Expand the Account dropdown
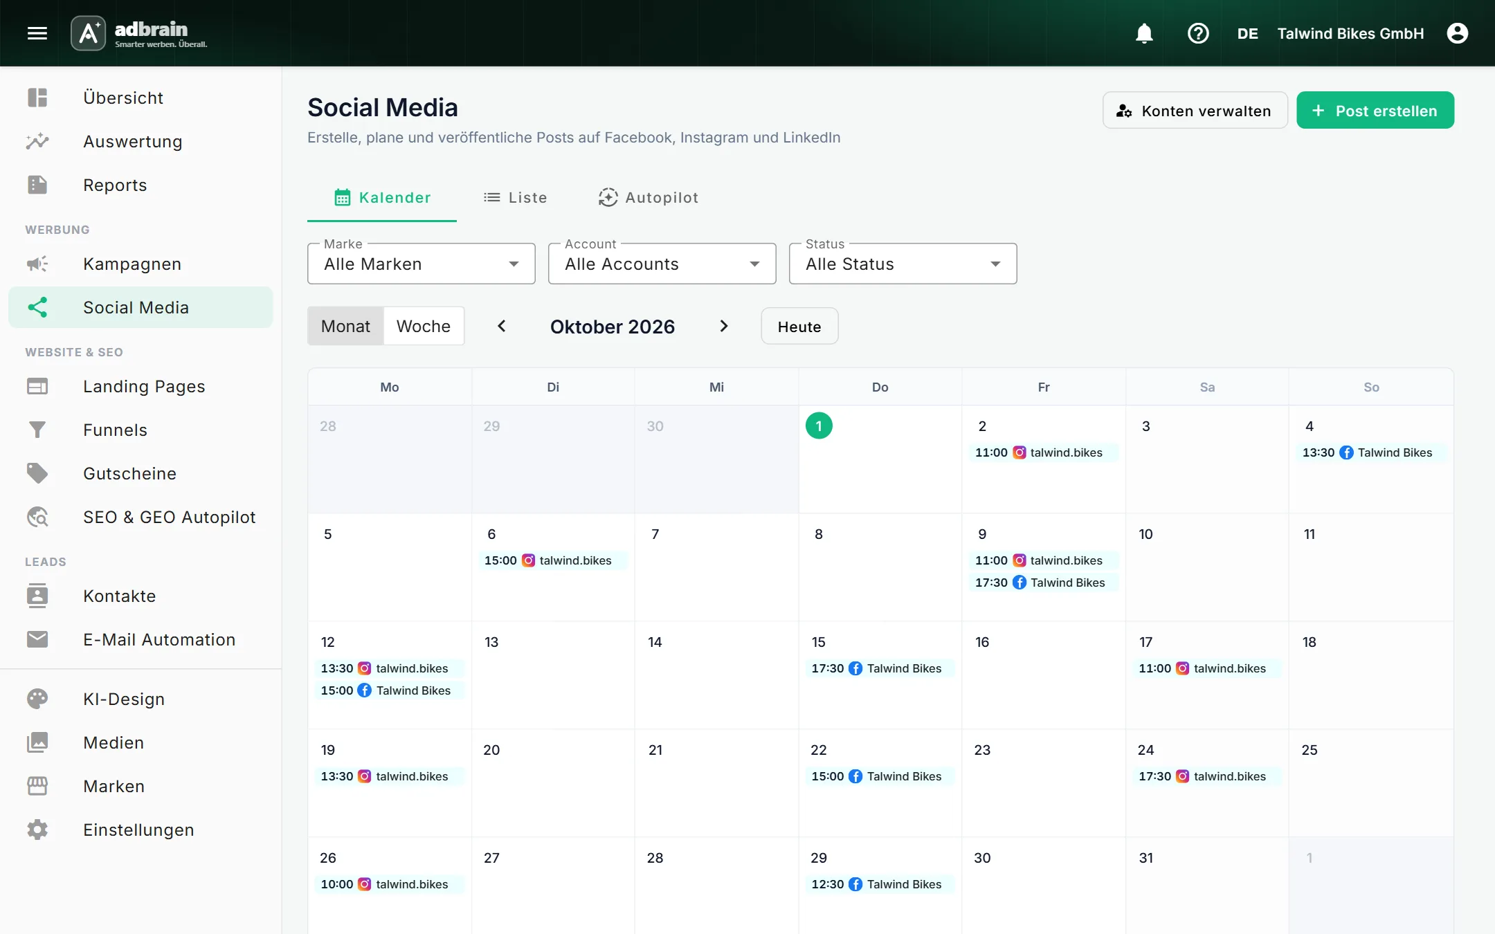Screen dimensions: 1495x934 [662, 264]
